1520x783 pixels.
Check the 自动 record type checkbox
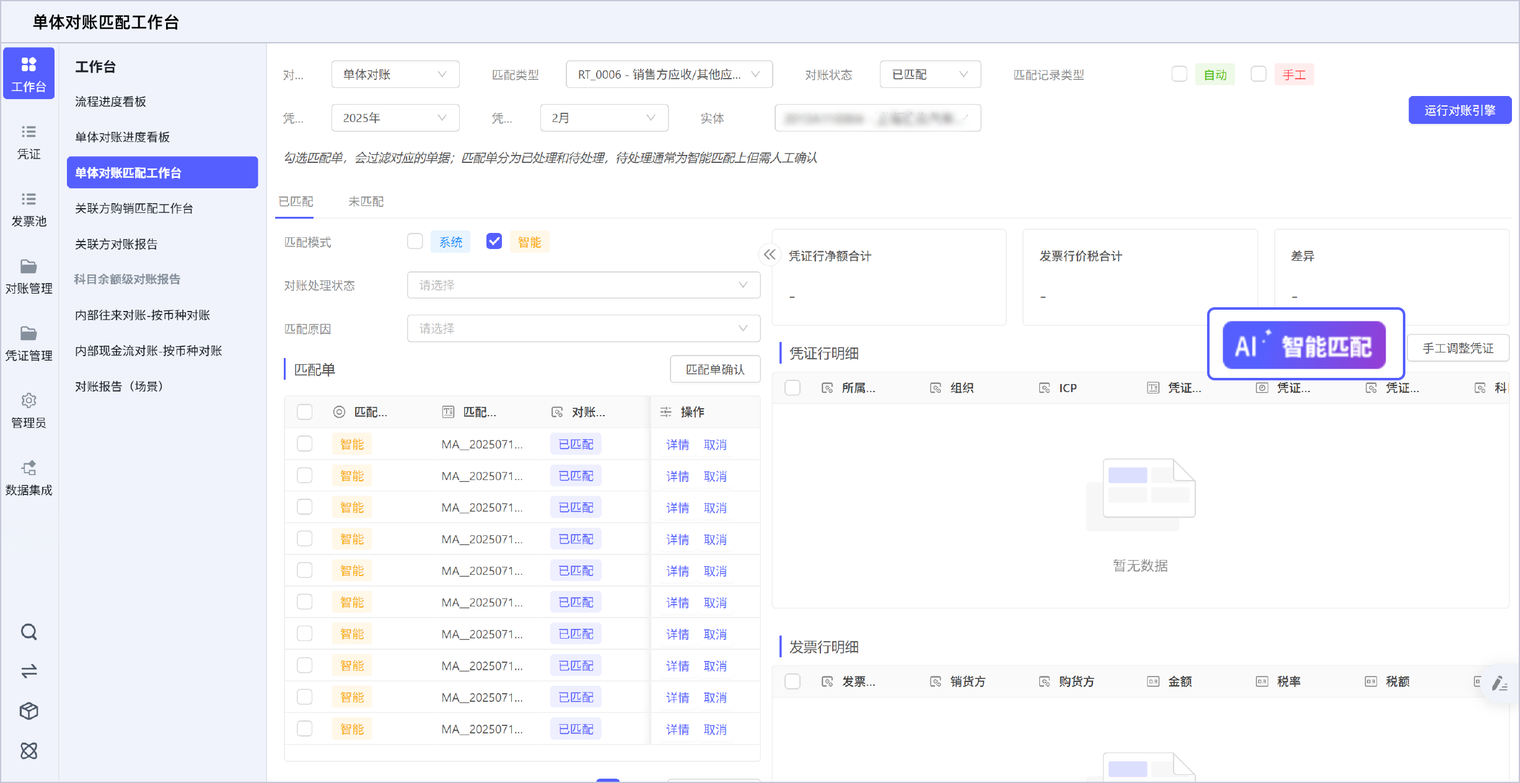[x=1179, y=74]
